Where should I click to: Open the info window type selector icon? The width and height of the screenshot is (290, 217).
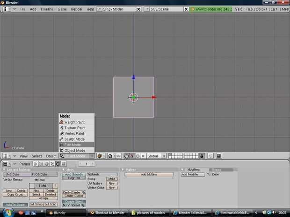(x=7, y=9)
